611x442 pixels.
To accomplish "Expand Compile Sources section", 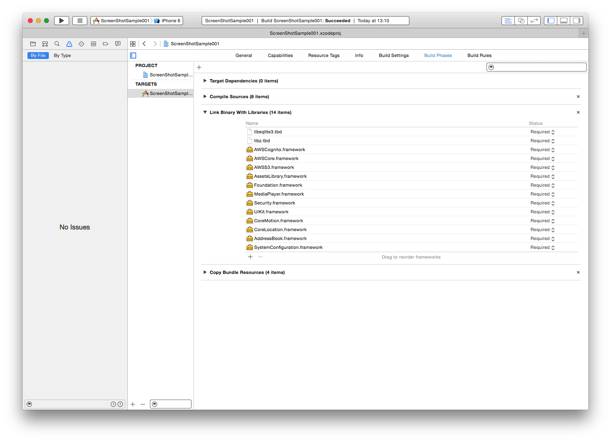I will pyautogui.click(x=205, y=97).
